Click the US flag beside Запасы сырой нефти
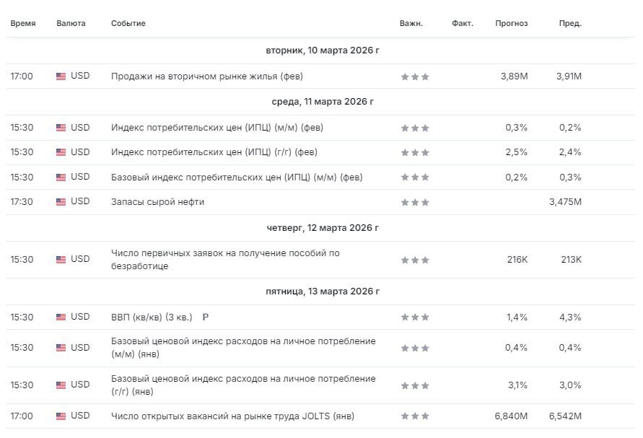The image size is (643, 438). 61,202
